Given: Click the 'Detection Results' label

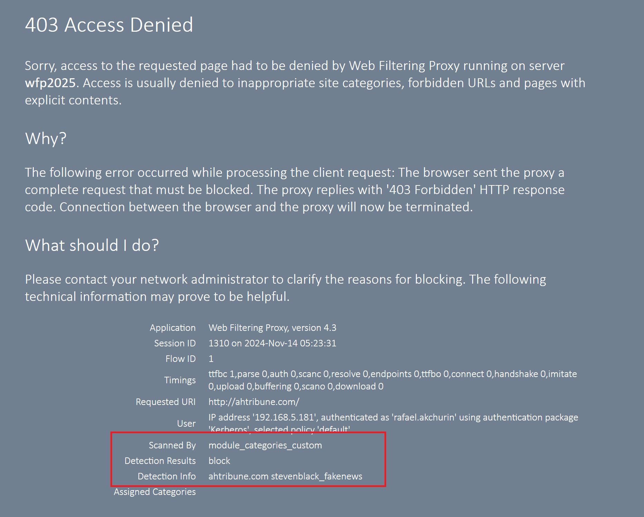Looking at the screenshot, I should coord(160,461).
